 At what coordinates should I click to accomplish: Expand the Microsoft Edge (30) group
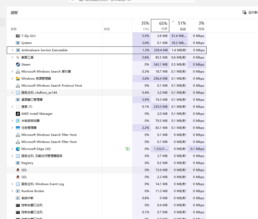pos(12,149)
